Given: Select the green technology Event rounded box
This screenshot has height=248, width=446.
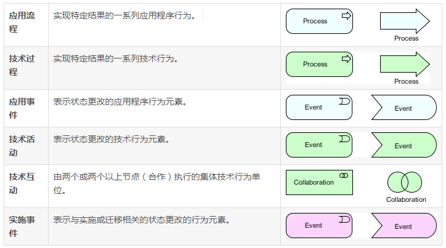Looking at the screenshot, I should (319, 145).
